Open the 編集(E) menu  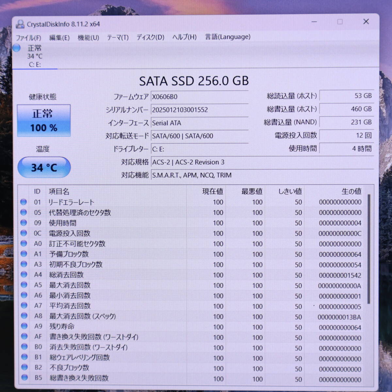tap(59, 38)
